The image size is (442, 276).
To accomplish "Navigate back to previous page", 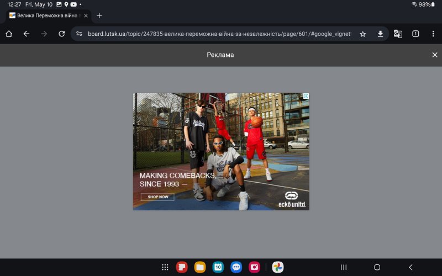I will (x=26, y=34).
